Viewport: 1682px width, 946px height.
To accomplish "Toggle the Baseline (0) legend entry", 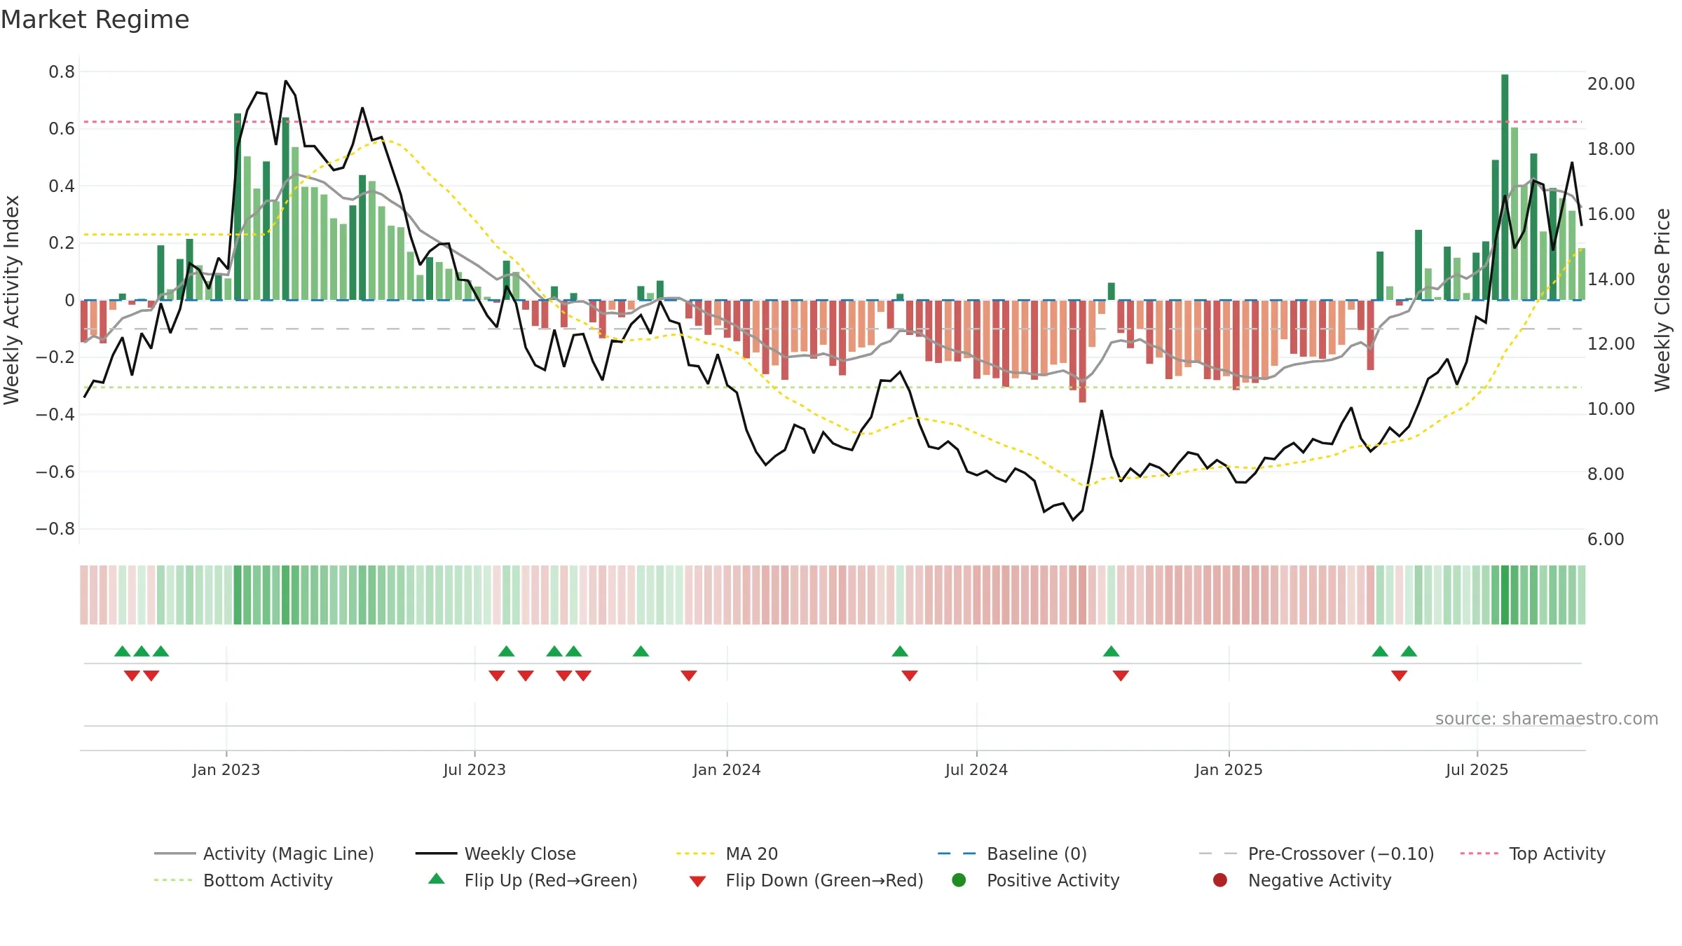I will point(1013,854).
